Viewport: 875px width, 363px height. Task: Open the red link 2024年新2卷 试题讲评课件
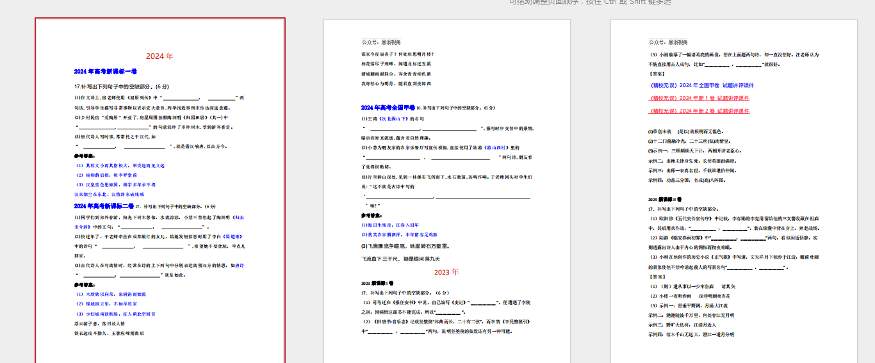pos(699,111)
